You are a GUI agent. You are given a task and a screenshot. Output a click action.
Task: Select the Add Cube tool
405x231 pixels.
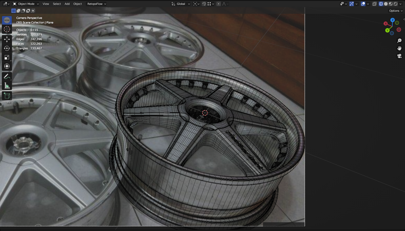click(x=7, y=96)
